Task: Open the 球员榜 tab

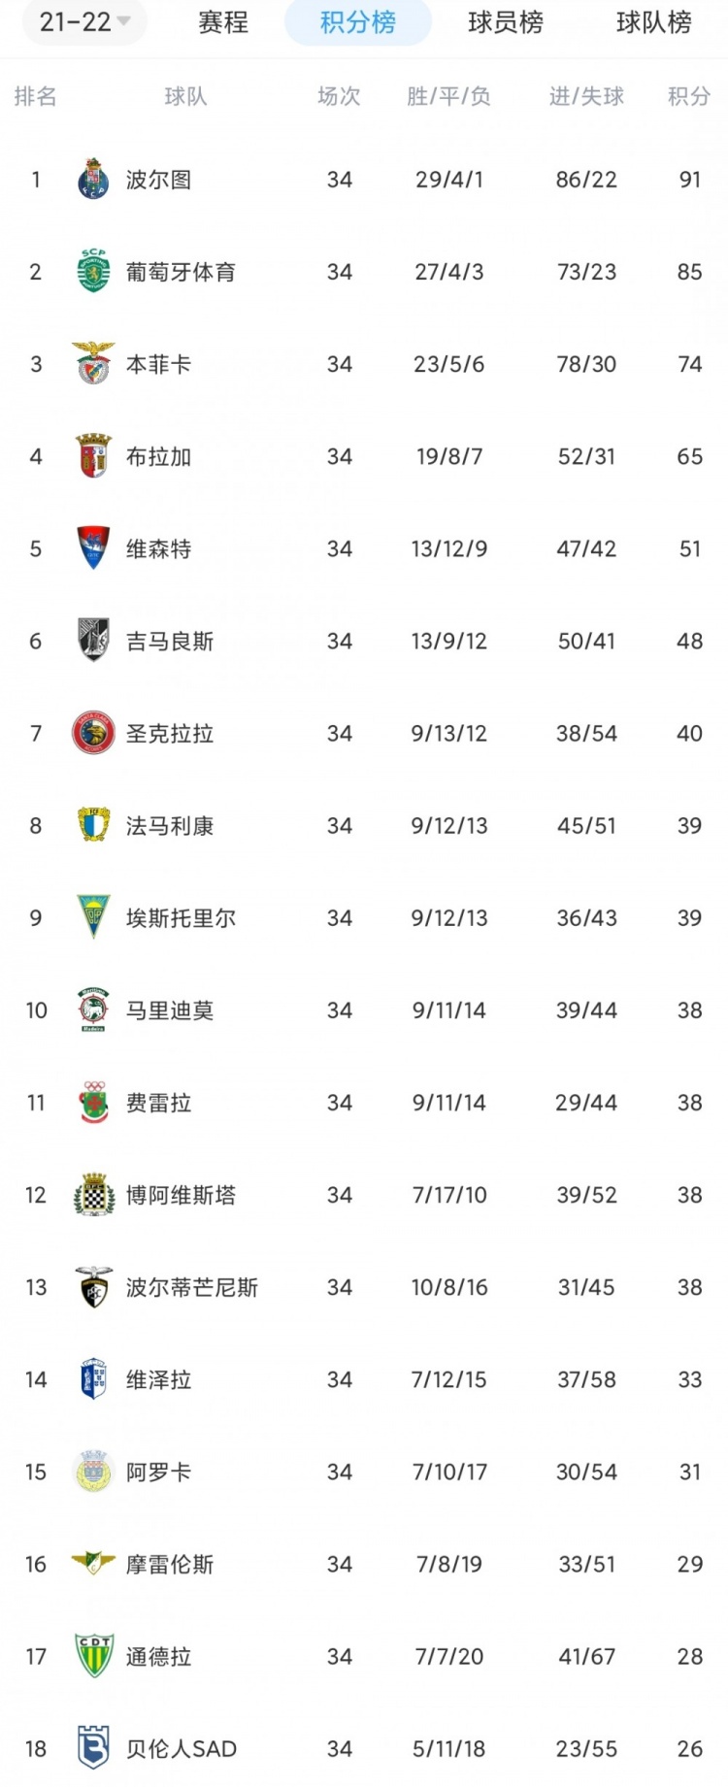Action: click(x=506, y=22)
